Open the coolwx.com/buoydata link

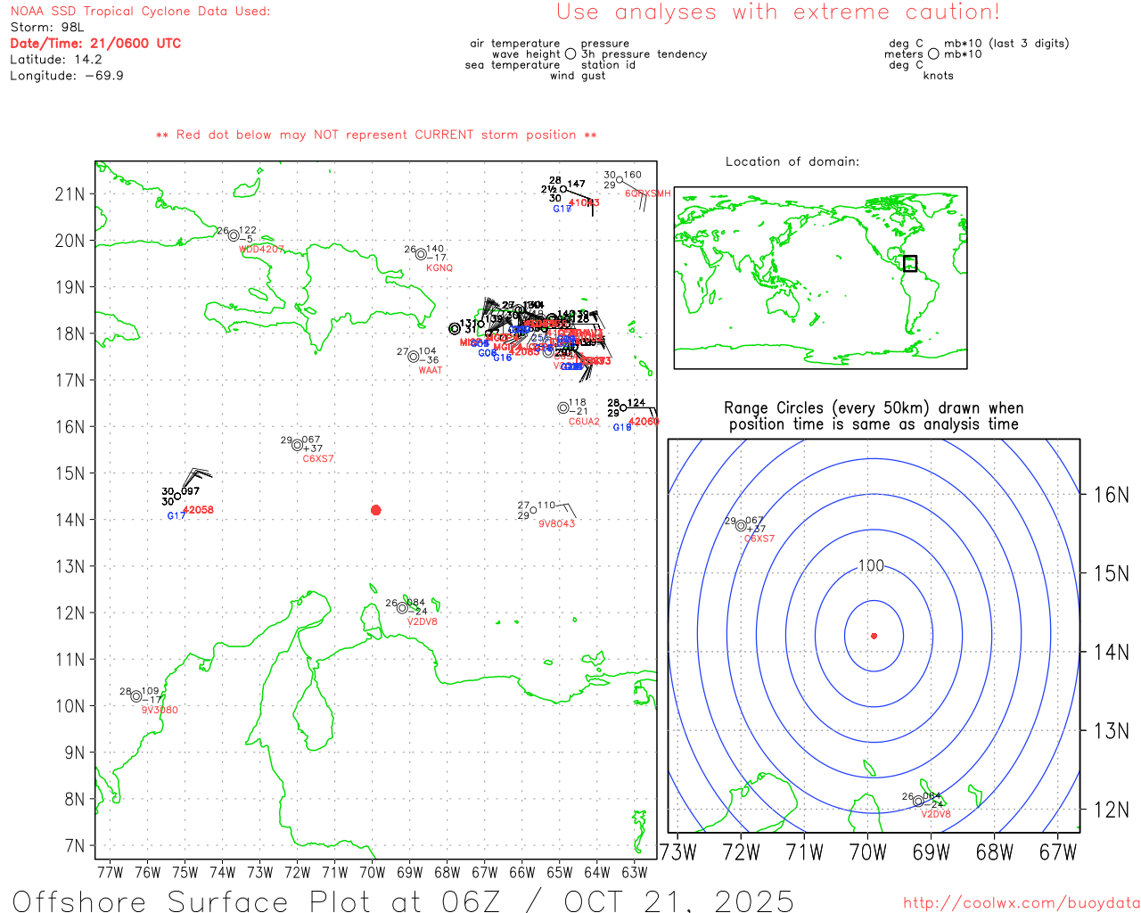(x=1022, y=902)
